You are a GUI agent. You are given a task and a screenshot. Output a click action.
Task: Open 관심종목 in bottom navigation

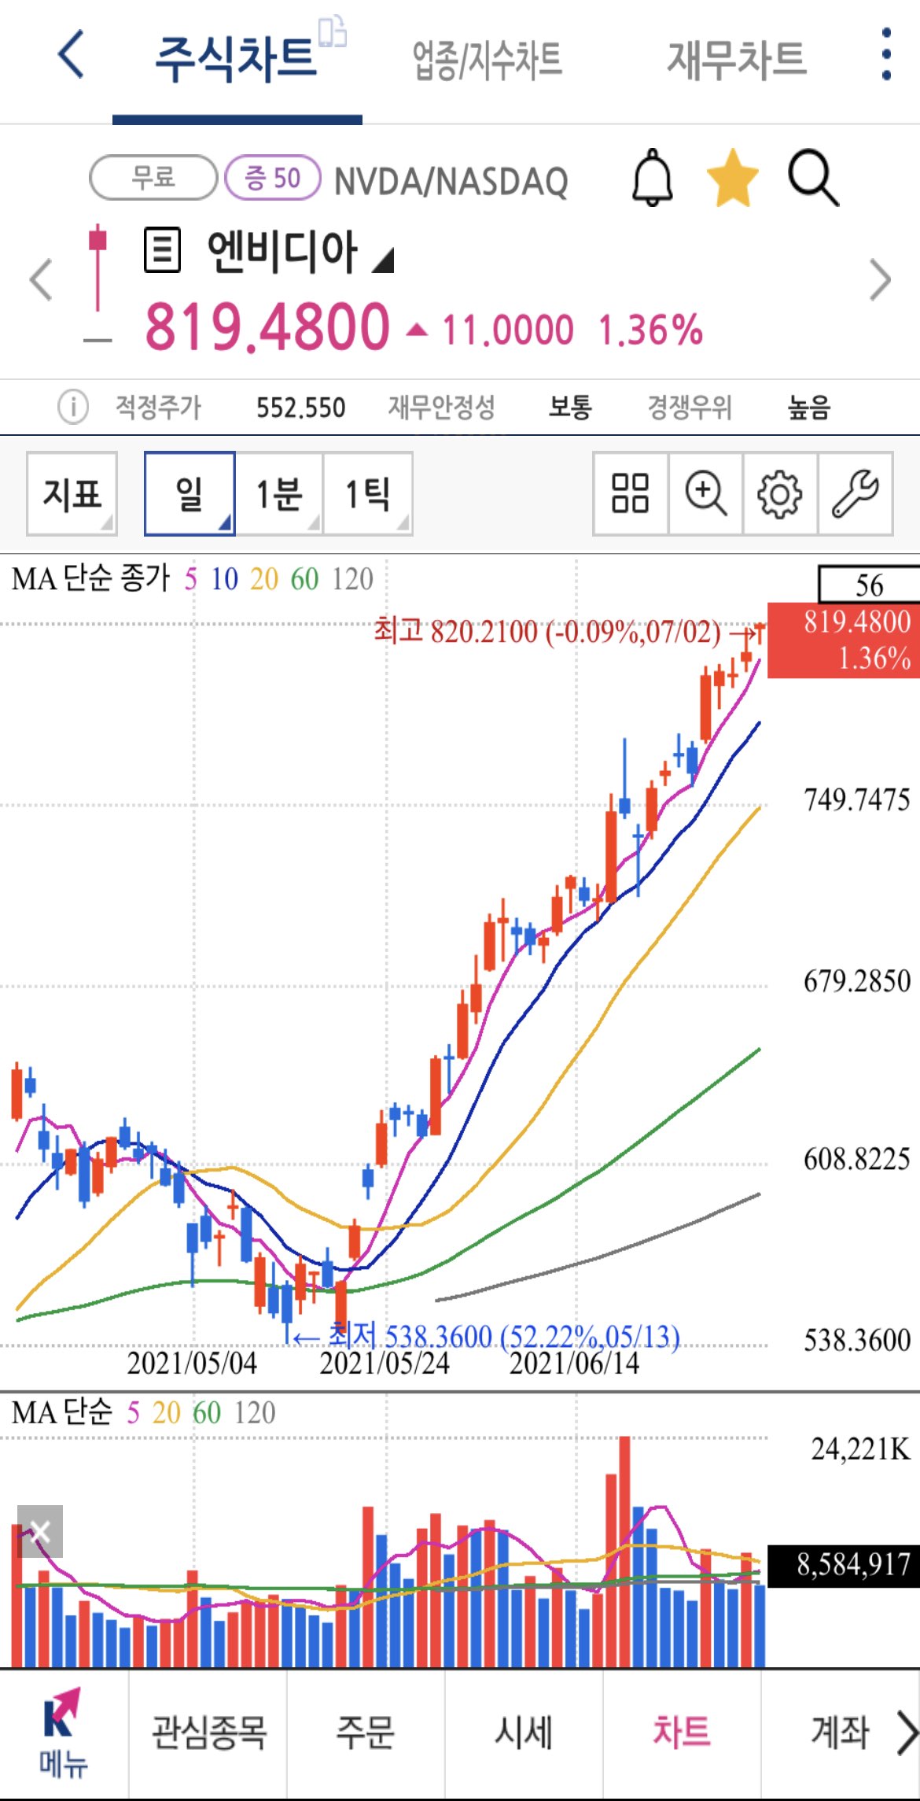pos(208,1733)
